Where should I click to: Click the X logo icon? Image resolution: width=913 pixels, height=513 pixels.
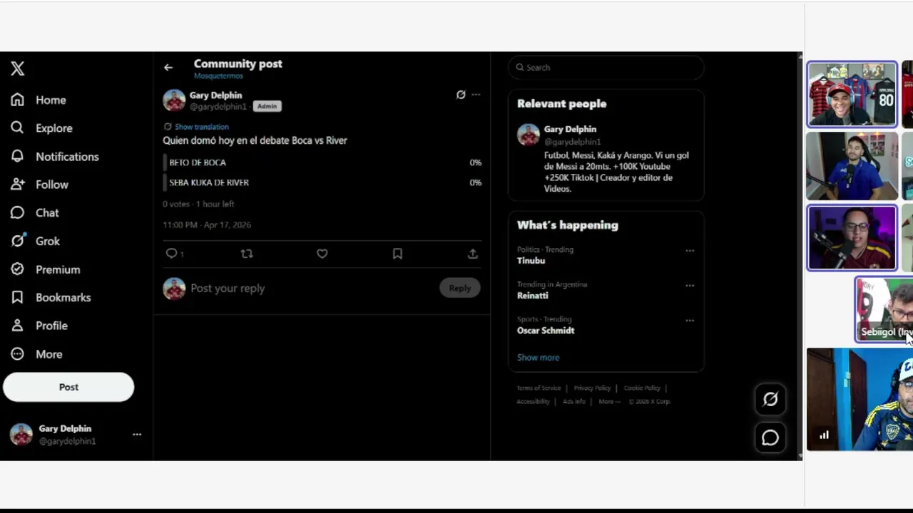click(x=18, y=68)
